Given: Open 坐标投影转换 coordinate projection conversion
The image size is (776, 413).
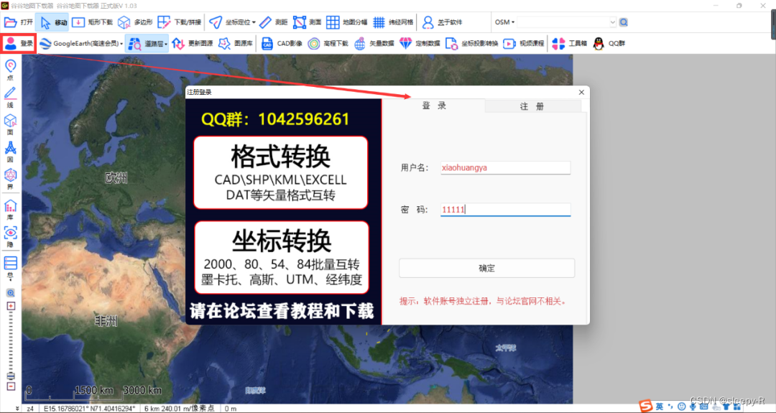Looking at the screenshot, I should click(471, 44).
